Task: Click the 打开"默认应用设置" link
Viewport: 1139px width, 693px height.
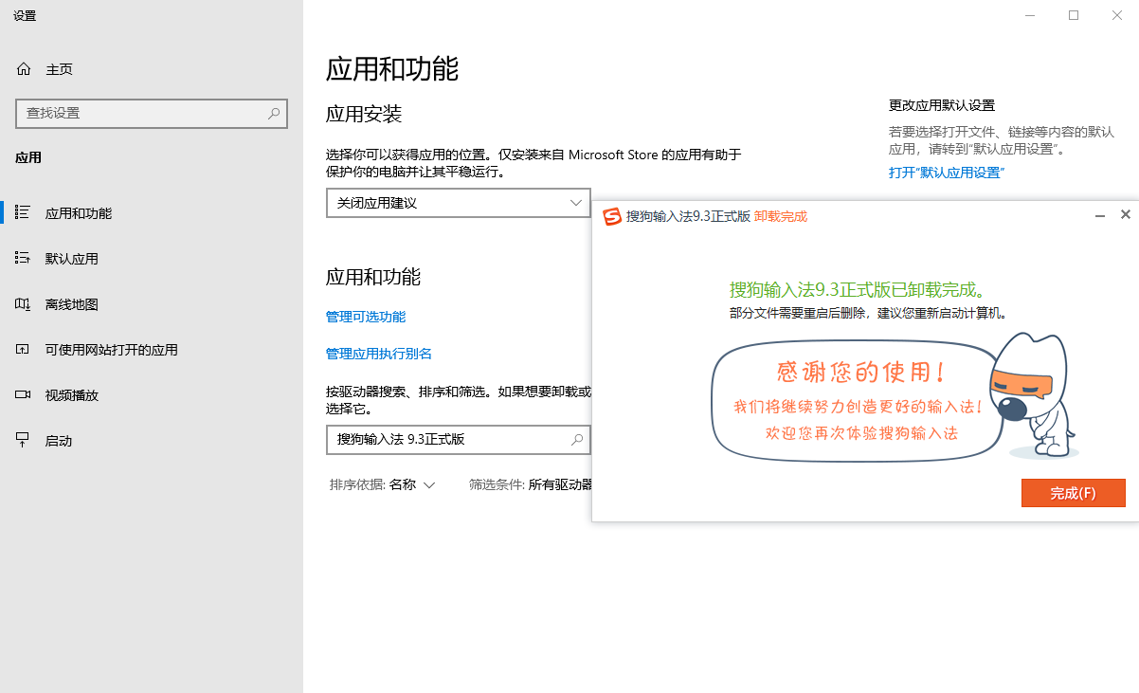Action: [x=946, y=173]
